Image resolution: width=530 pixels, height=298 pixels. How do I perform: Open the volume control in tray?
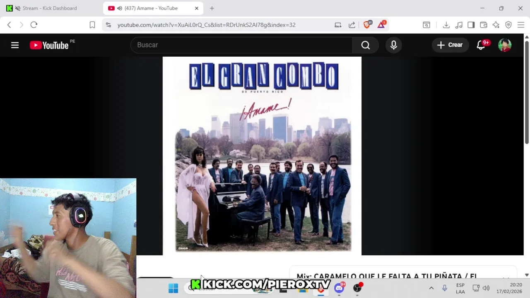point(486,288)
